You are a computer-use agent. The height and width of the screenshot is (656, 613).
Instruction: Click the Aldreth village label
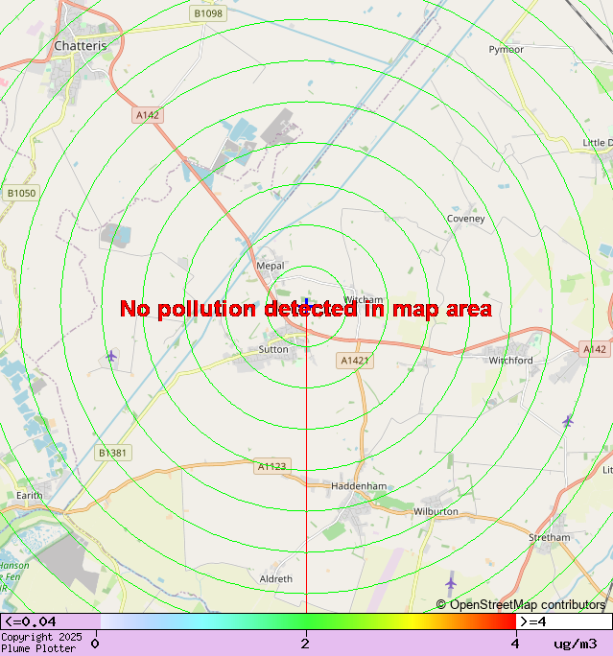click(275, 579)
